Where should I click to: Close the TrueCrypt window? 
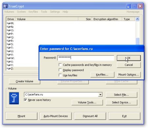point(140,6)
